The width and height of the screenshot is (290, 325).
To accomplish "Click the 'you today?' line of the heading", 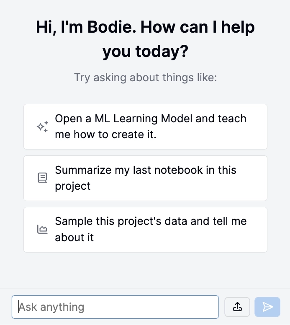I will (145, 52).
